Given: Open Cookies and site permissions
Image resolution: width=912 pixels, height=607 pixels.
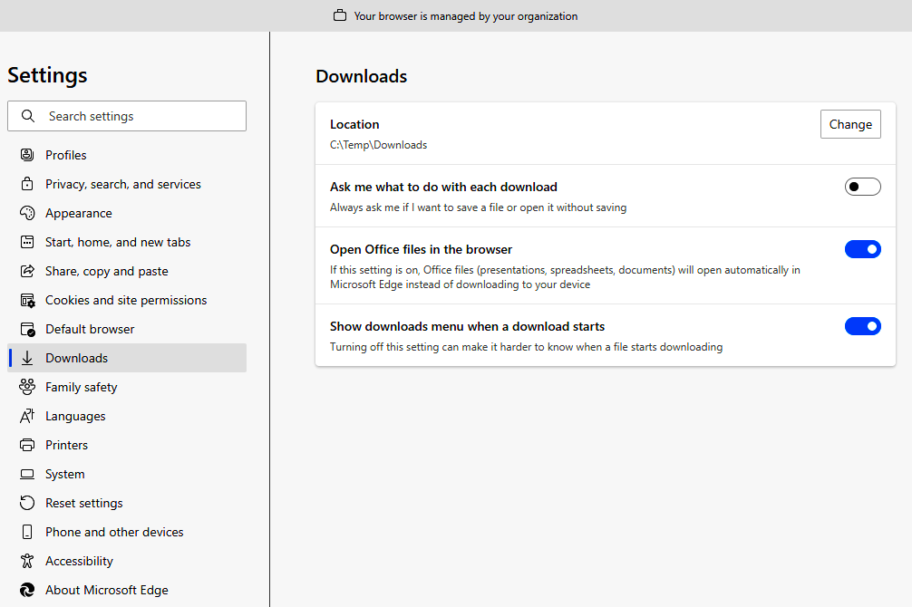Looking at the screenshot, I should (x=127, y=300).
